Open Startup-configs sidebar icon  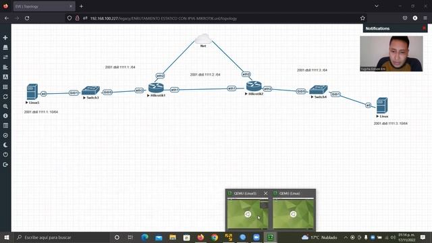coord(5,67)
